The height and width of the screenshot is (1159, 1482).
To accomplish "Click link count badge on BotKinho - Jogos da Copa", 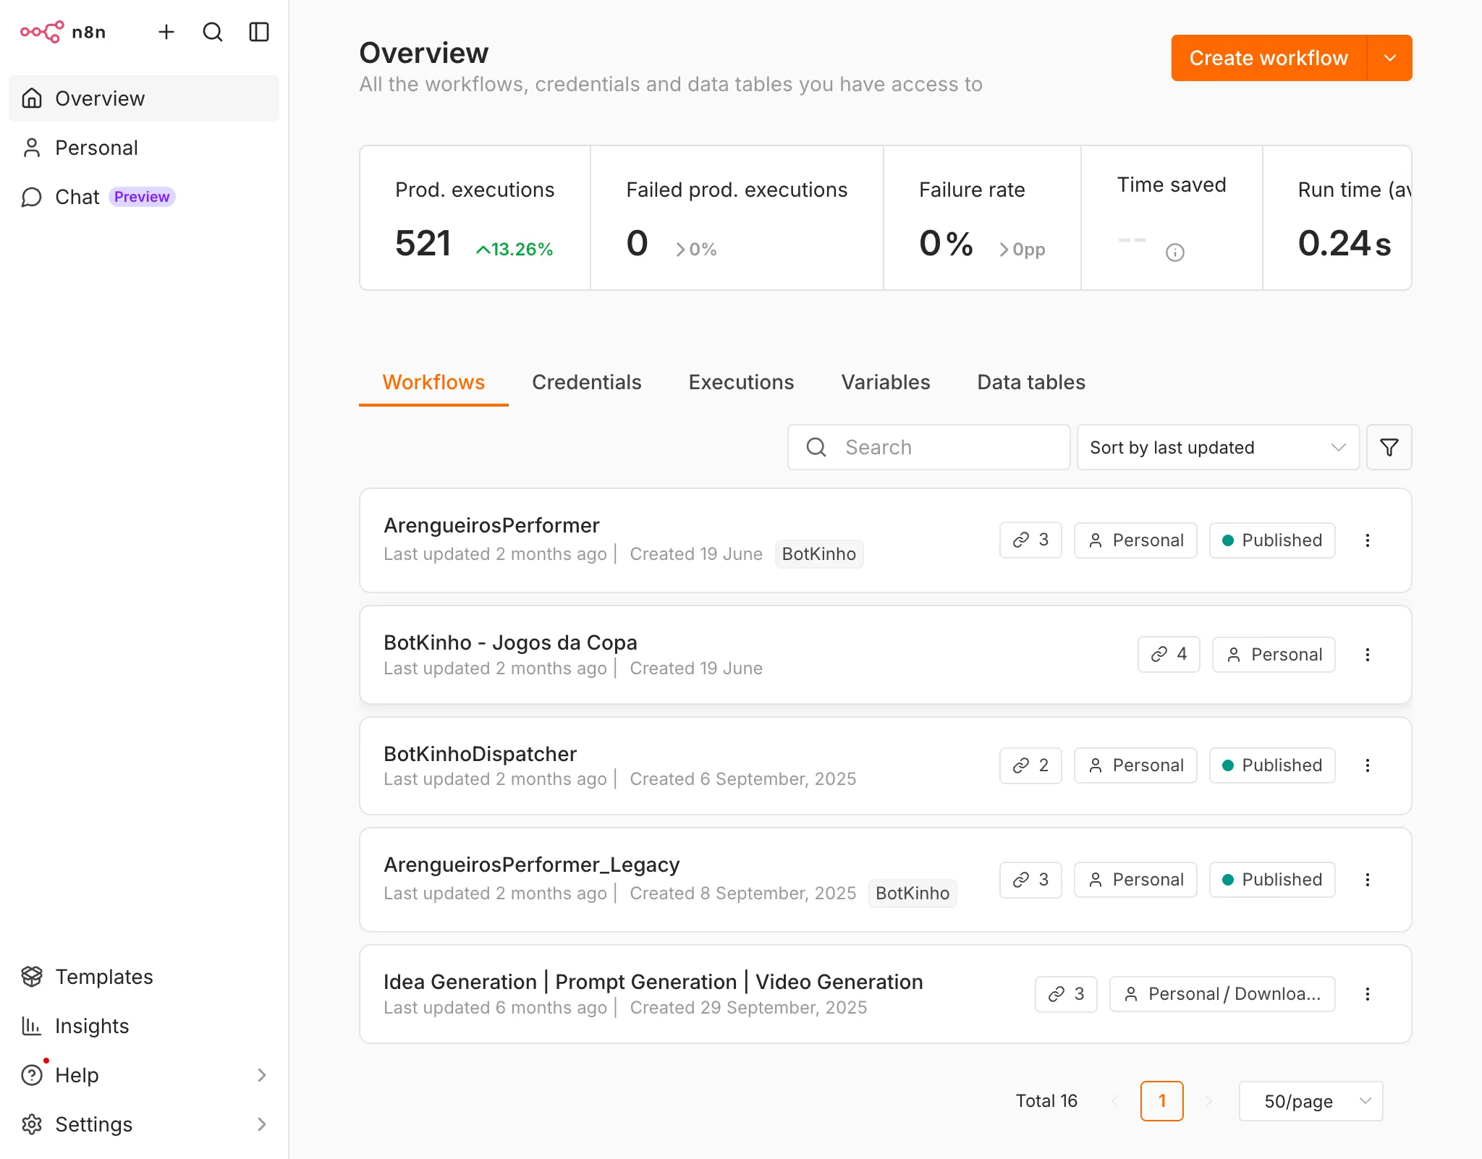I will [1169, 655].
